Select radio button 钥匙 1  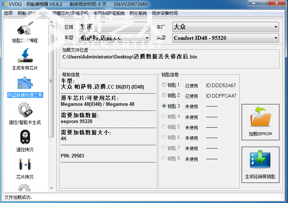pos(164,85)
